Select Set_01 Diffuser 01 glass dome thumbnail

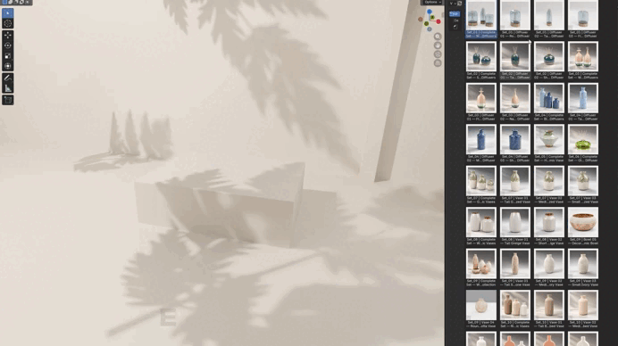514,19
